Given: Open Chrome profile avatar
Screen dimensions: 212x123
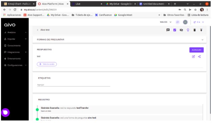Looking at the screenshot, I should pyautogui.click(x=202, y=10).
